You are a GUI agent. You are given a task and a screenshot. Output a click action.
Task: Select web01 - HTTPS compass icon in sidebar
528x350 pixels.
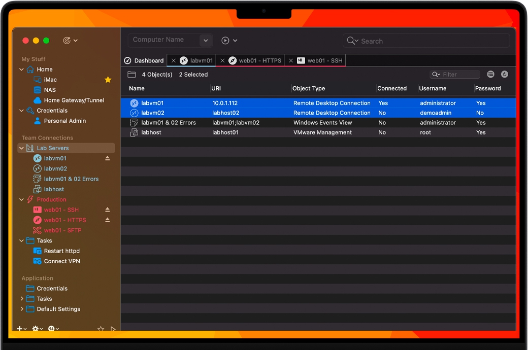tap(38, 220)
